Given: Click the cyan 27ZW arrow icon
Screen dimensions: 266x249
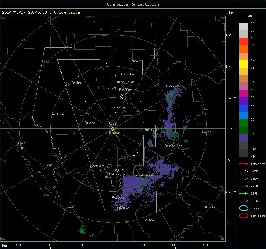Looking at the screenshot, I should [244, 186].
